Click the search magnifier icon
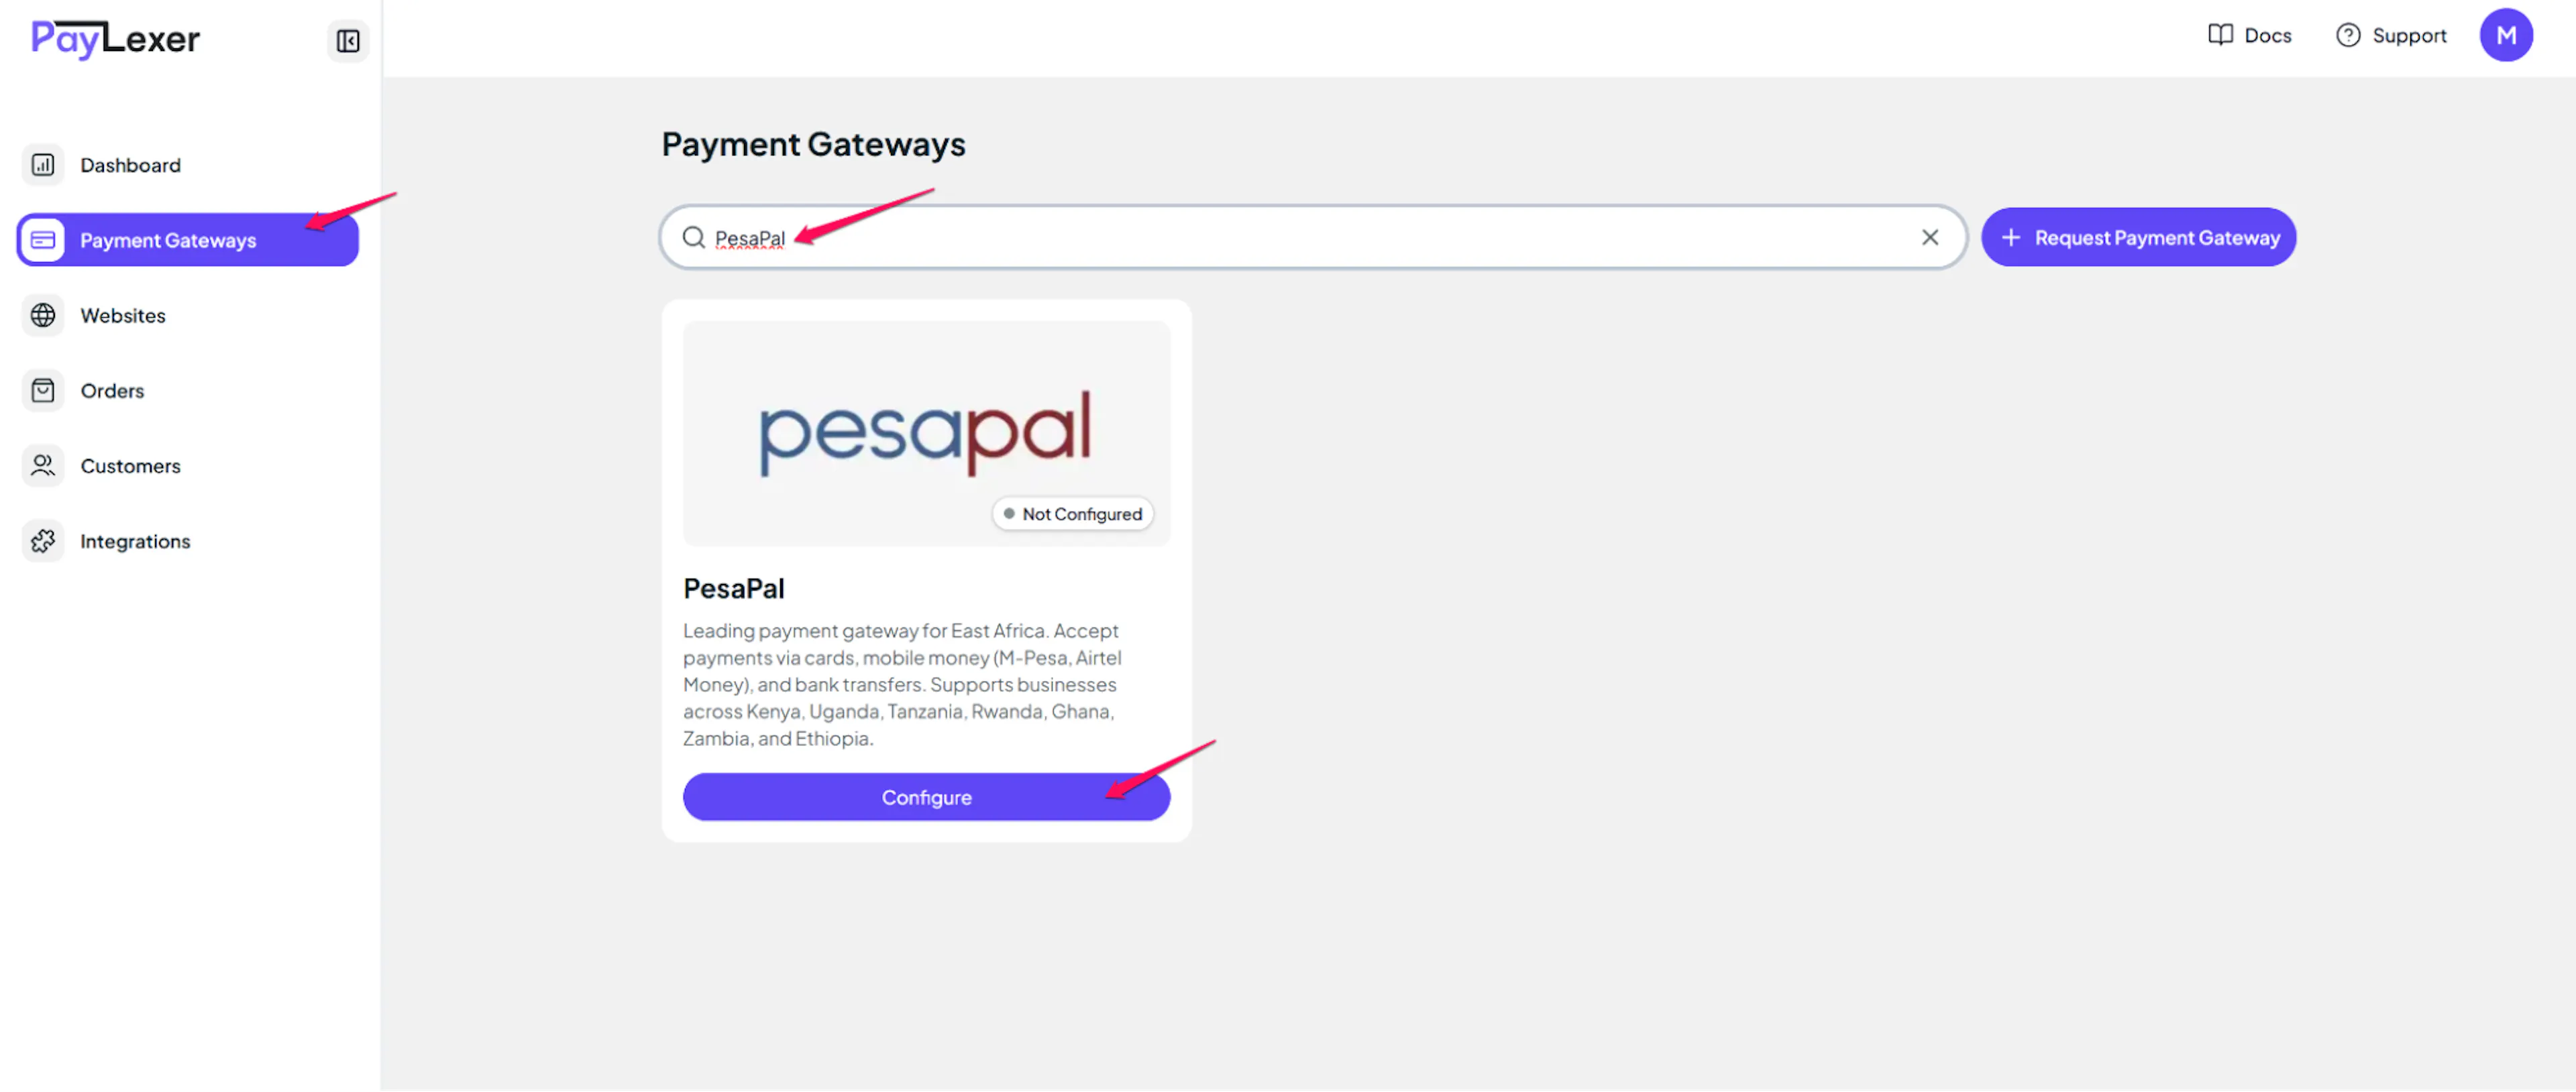 click(693, 238)
